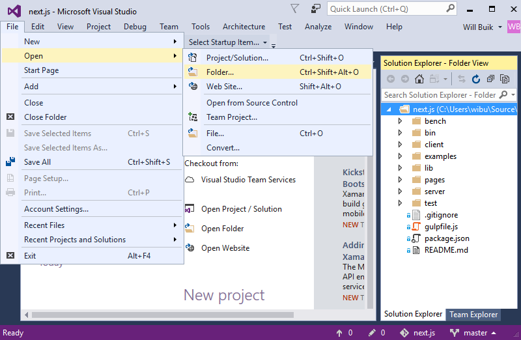Open the Edit menu

coord(38,27)
